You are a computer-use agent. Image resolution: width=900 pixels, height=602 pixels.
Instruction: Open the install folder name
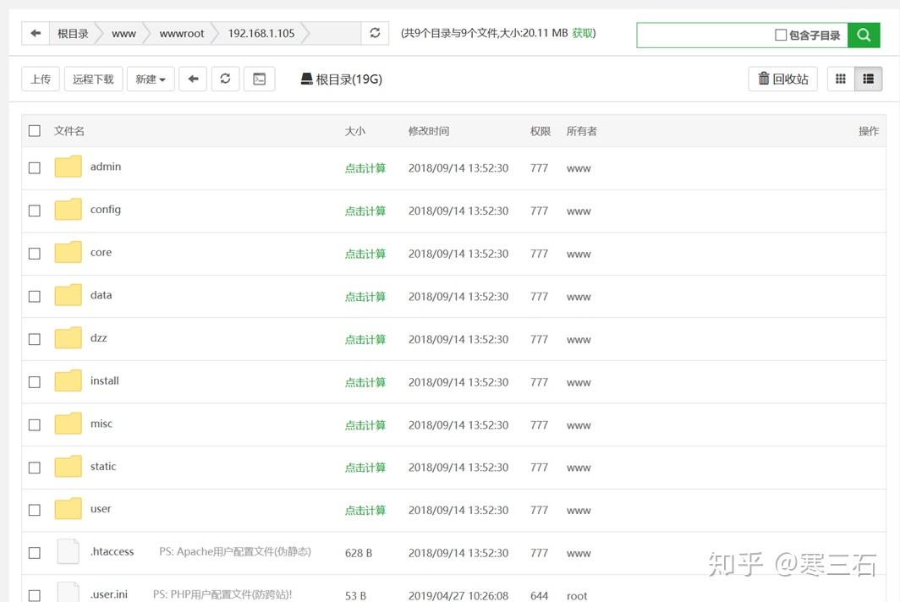coord(105,380)
